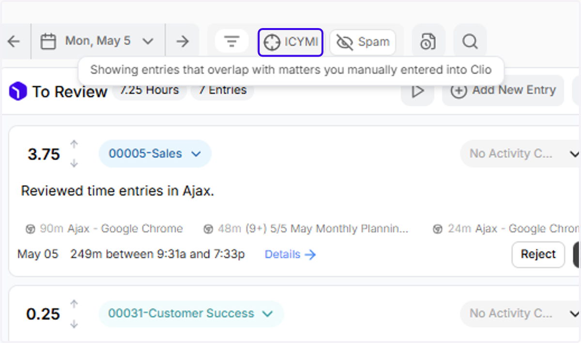Click the play icon next to Add New Entry
The height and width of the screenshot is (343, 581).
[417, 91]
